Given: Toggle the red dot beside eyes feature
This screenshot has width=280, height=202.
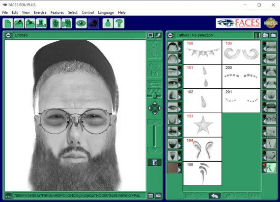Looking at the screenshot, I should click(180, 80).
